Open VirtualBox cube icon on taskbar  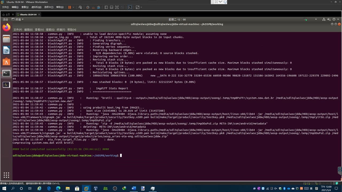click(96, 188)
